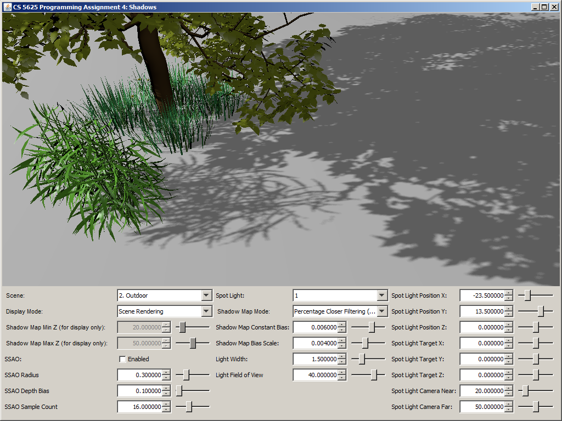Click the Spot Light Target X field

click(481, 343)
